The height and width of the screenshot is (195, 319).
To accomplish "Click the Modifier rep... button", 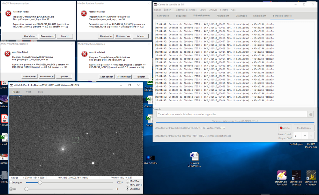I will pyautogui.click(x=304, y=128).
